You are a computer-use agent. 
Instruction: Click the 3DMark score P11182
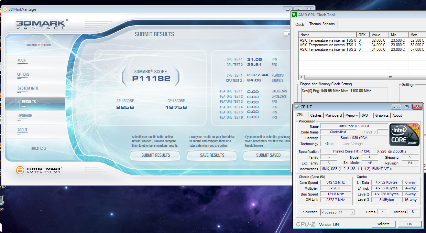(x=151, y=78)
